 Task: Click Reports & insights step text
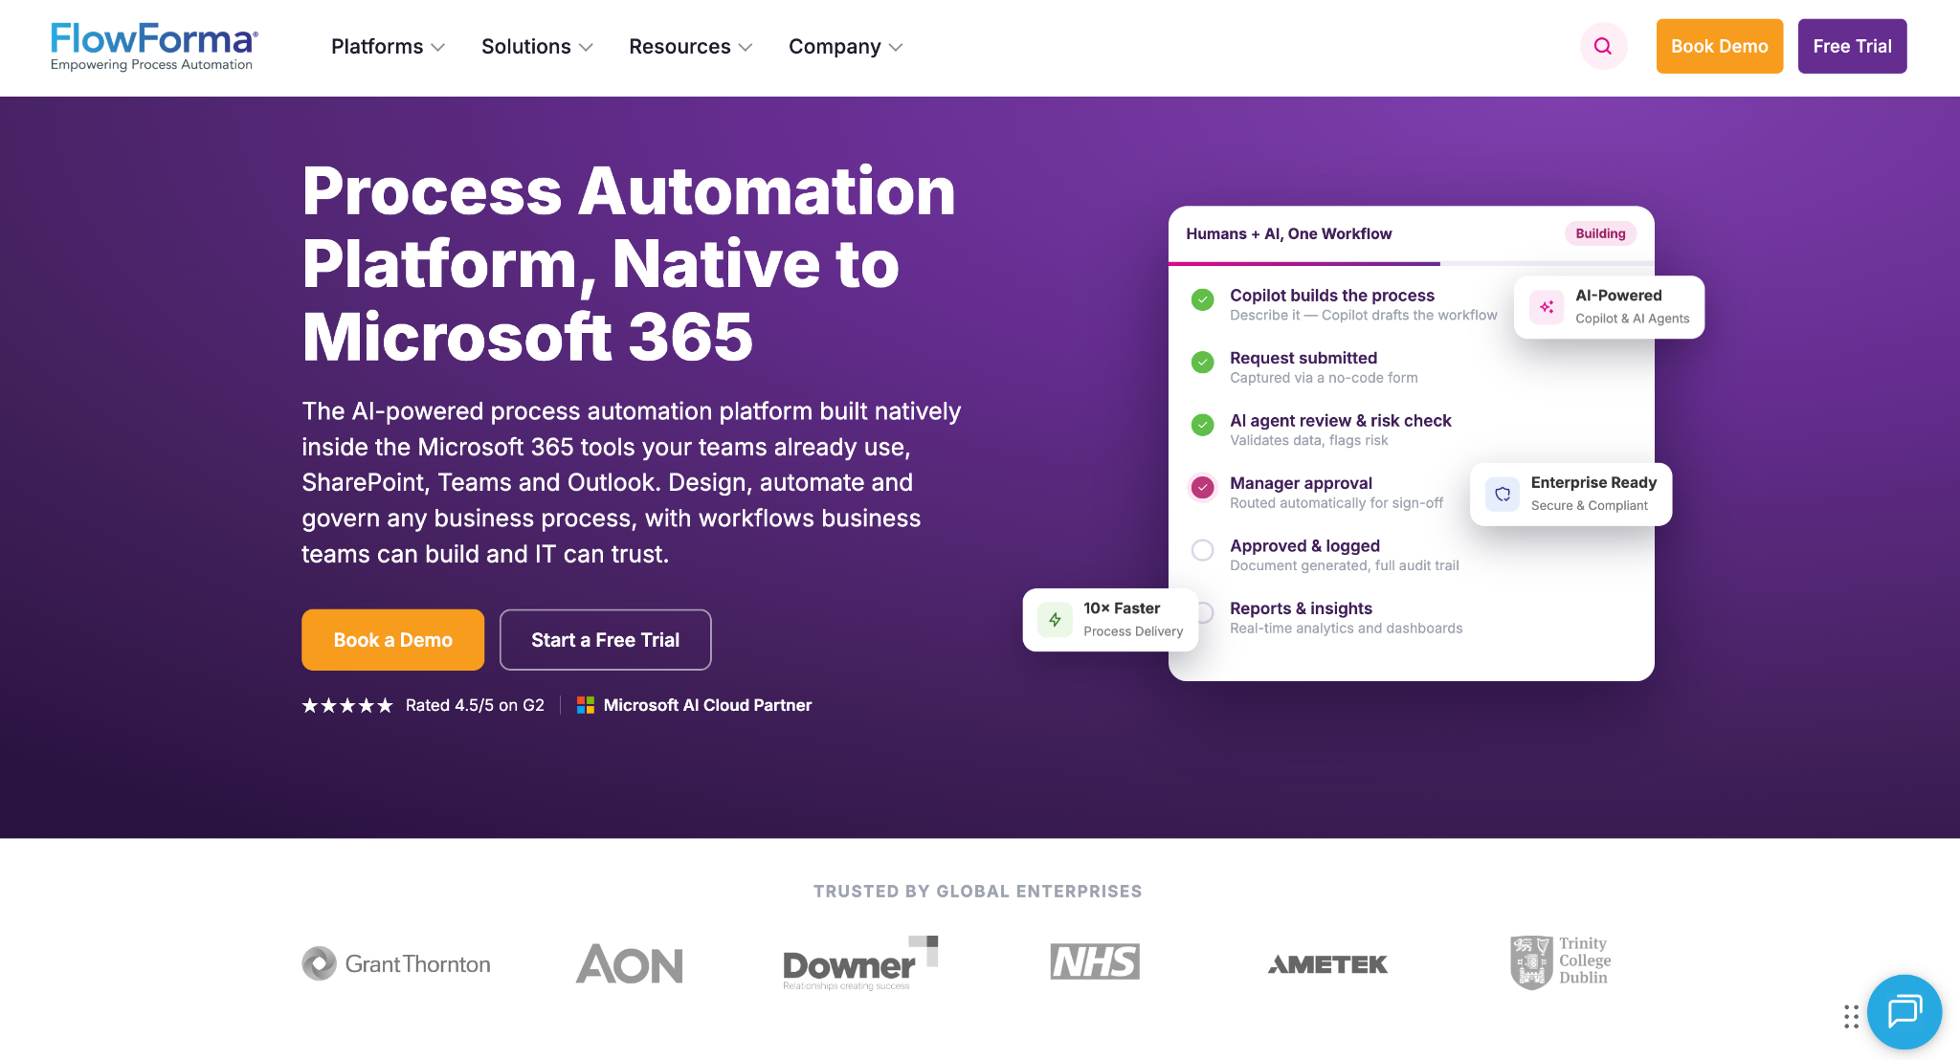pyautogui.click(x=1302, y=608)
